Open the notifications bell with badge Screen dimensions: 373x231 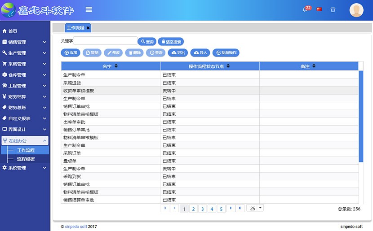[305, 9]
